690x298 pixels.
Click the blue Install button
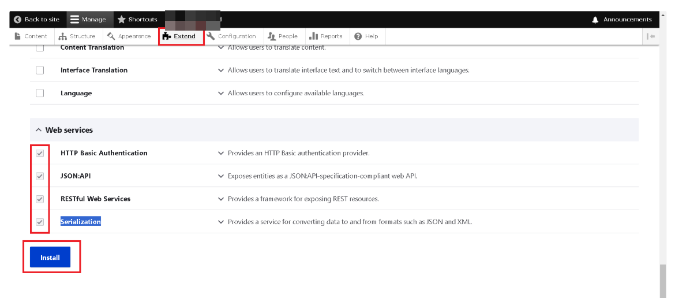(x=50, y=258)
